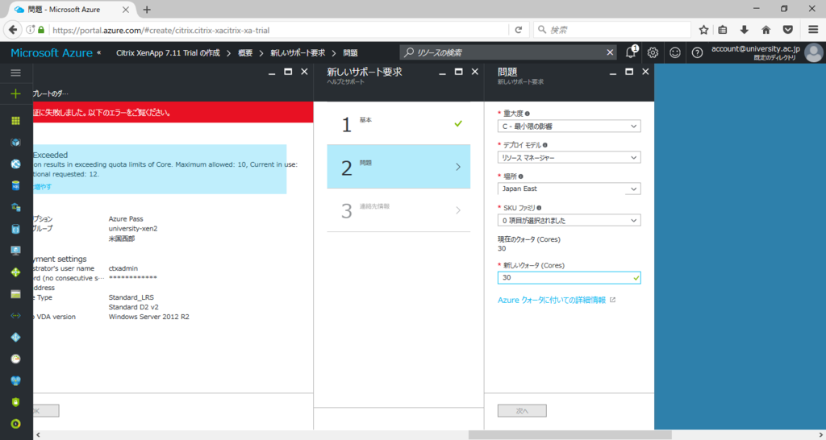826x440 pixels.
Task: Open Resource groups cube icon in sidebar
Action: [x=16, y=142]
